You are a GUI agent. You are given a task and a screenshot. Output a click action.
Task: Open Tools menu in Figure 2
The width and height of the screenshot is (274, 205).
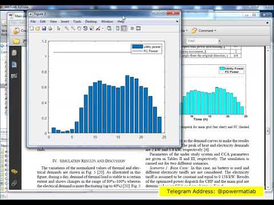coord(77,22)
